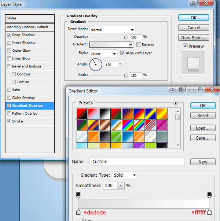Select the yellow-violet-orange-blue gradient preset
This screenshot has width=220, height=221.
coord(93,125)
